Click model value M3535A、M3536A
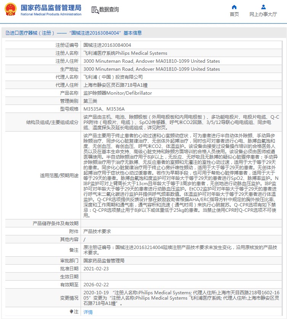This screenshot has width=287, height=319. [104, 109]
